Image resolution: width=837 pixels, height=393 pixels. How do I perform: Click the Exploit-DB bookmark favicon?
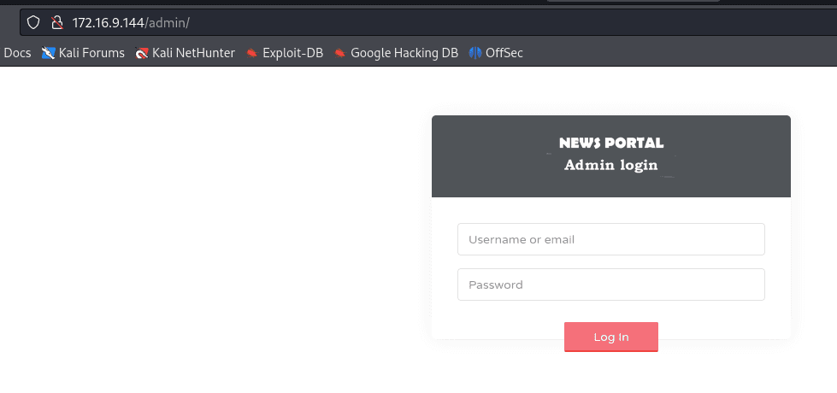[251, 53]
